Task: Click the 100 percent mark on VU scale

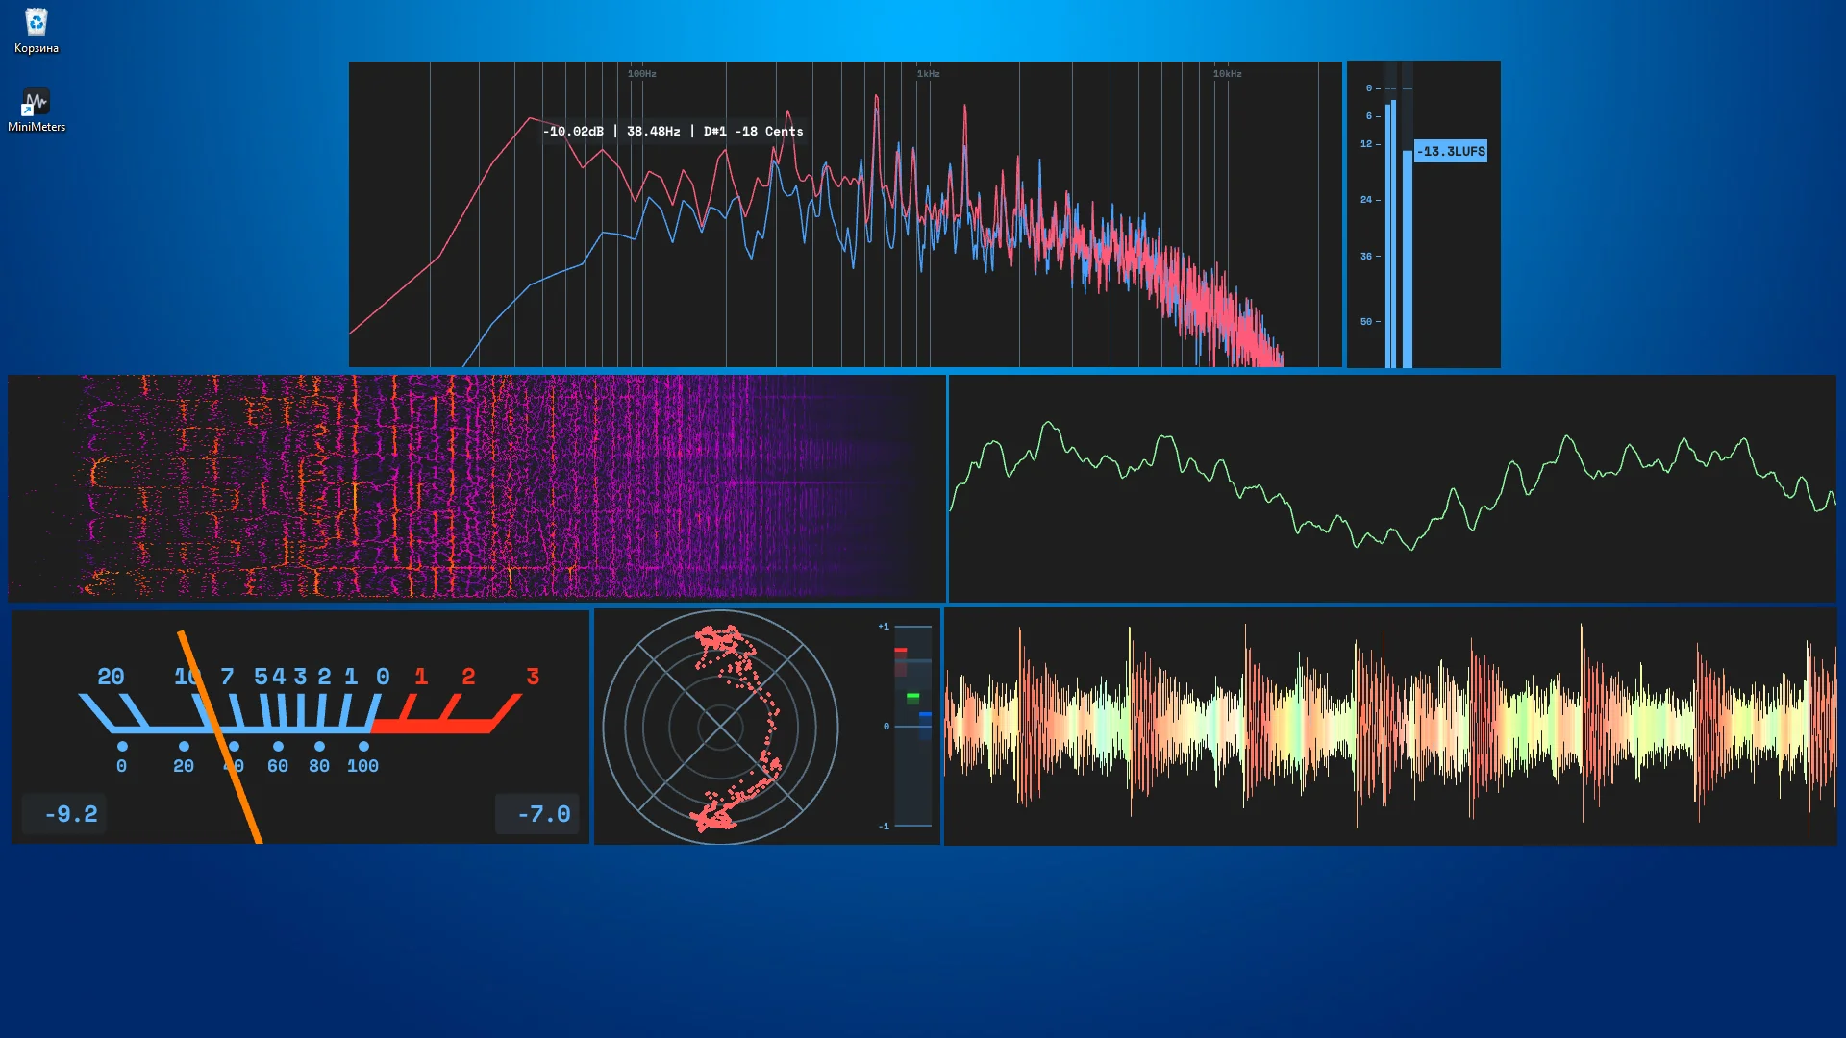Action: coord(362,766)
